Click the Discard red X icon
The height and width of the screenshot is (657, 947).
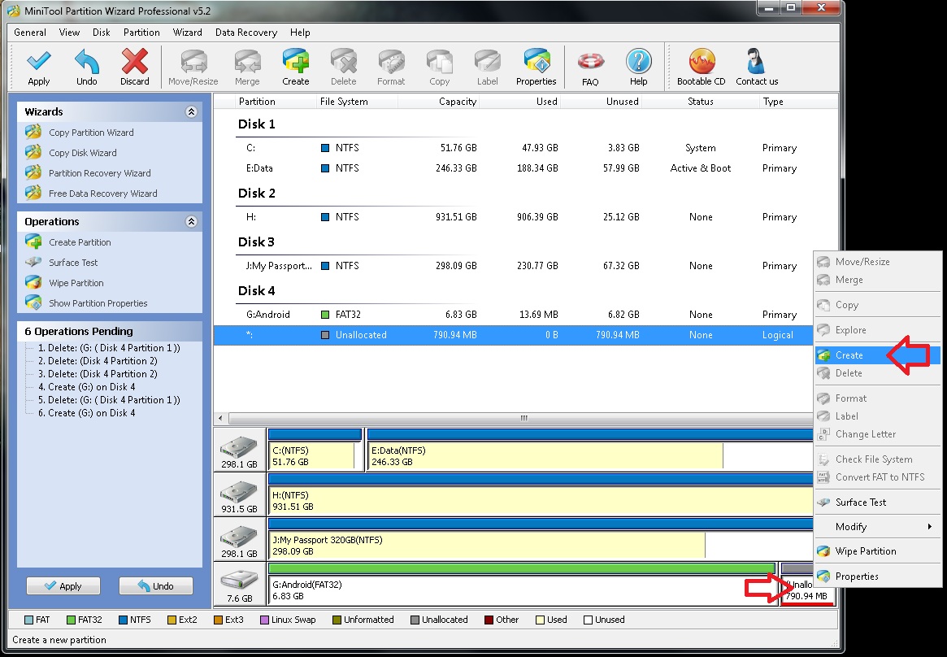click(x=135, y=62)
